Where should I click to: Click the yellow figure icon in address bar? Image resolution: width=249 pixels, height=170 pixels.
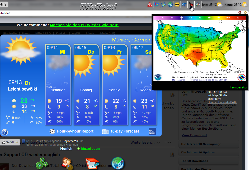pyautogui.click(x=246, y=12)
